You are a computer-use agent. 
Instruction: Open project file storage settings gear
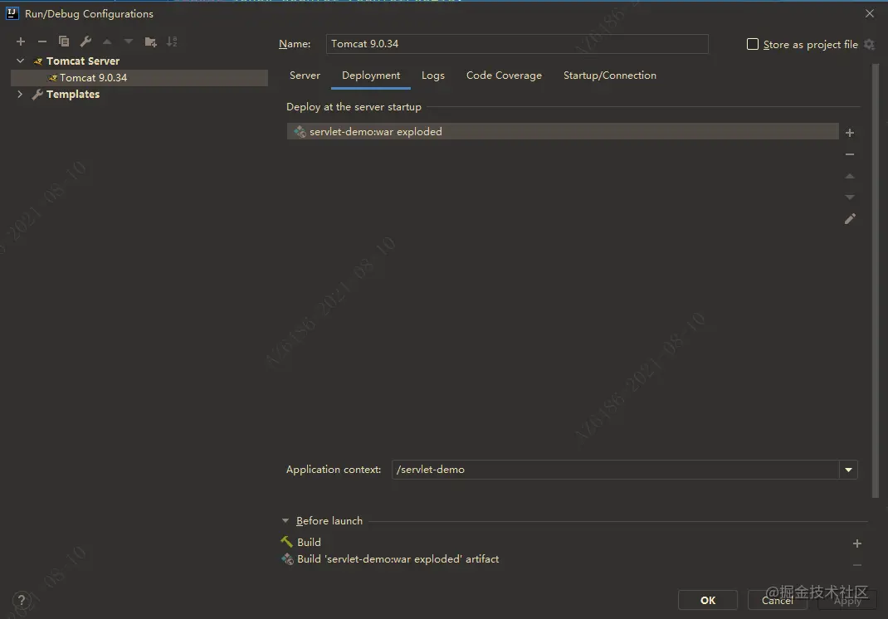tap(869, 44)
